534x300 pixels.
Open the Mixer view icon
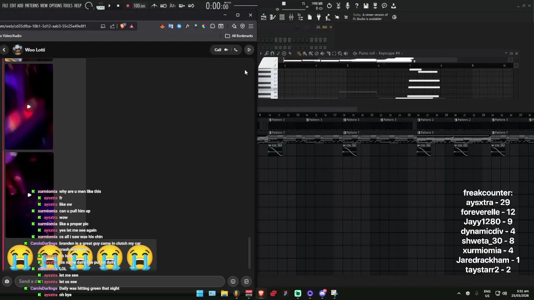pos(291,17)
